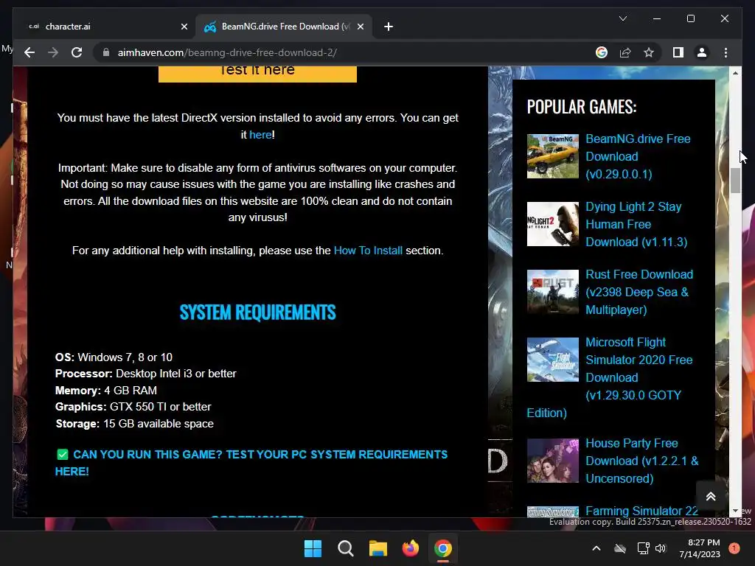Click the green checkmark icon
755x566 pixels.
[63, 454]
